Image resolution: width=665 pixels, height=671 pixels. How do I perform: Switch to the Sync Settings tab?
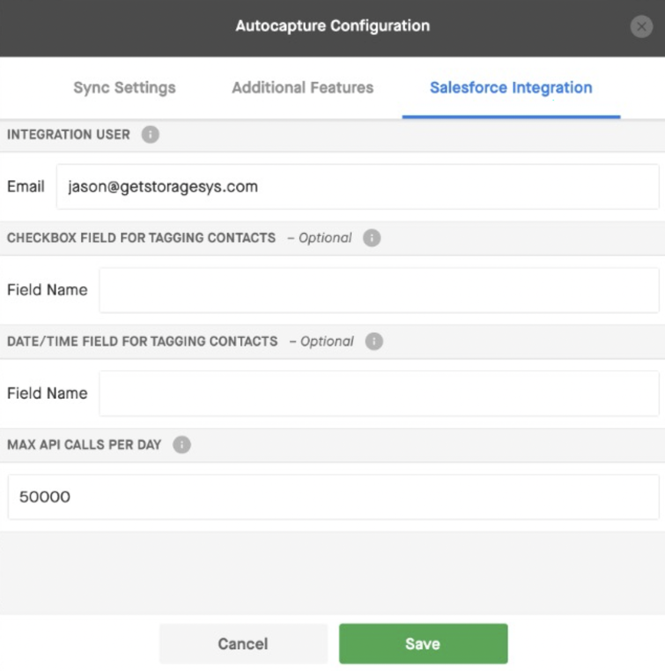pos(124,87)
